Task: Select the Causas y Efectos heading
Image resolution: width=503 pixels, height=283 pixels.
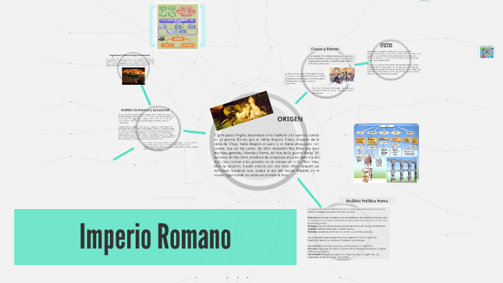Action: click(x=325, y=49)
